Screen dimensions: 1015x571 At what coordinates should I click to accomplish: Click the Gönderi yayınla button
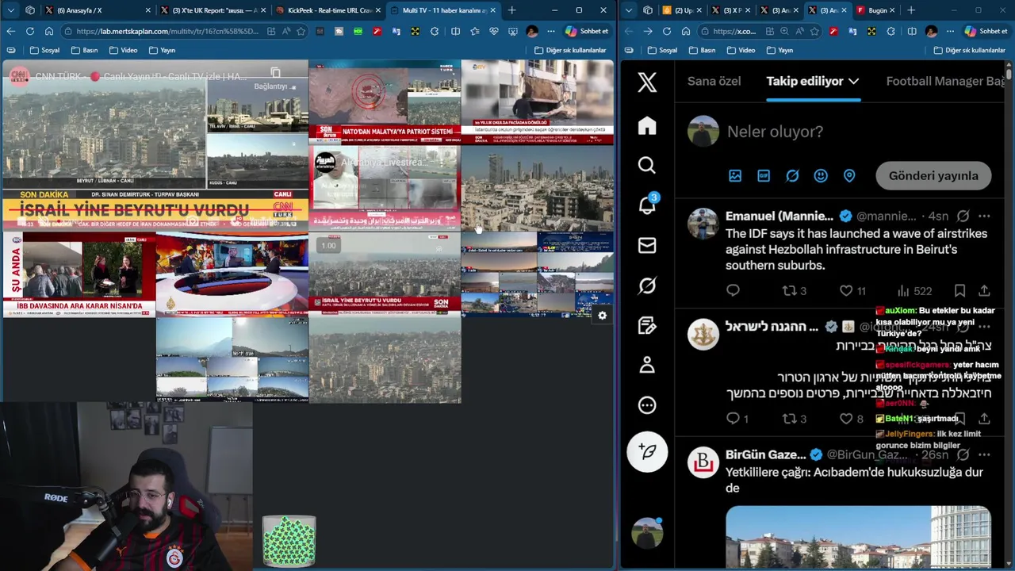[933, 176]
